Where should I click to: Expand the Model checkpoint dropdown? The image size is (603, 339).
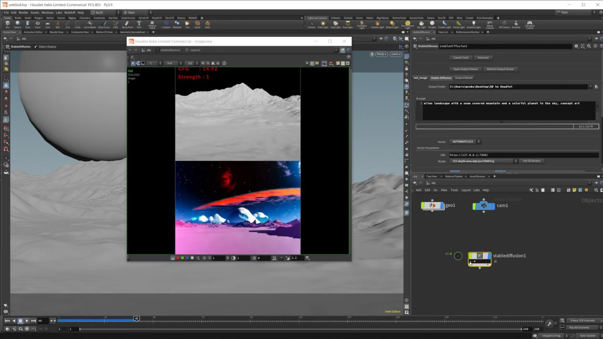[483, 161]
